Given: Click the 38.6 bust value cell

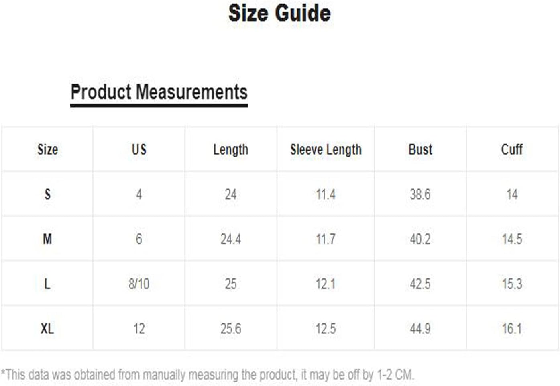Looking at the screenshot, I should coord(420,194).
